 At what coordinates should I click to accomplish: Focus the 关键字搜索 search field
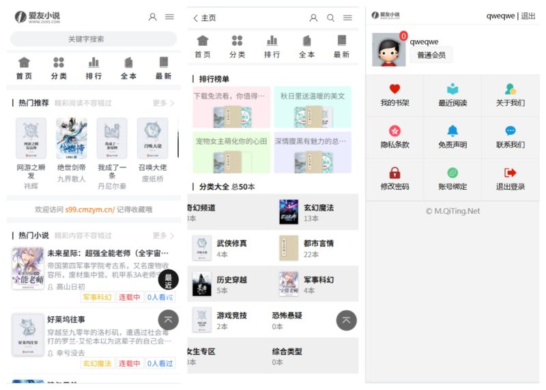point(94,40)
